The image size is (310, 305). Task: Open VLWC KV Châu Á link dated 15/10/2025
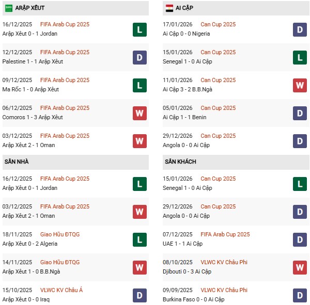tap(61, 290)
